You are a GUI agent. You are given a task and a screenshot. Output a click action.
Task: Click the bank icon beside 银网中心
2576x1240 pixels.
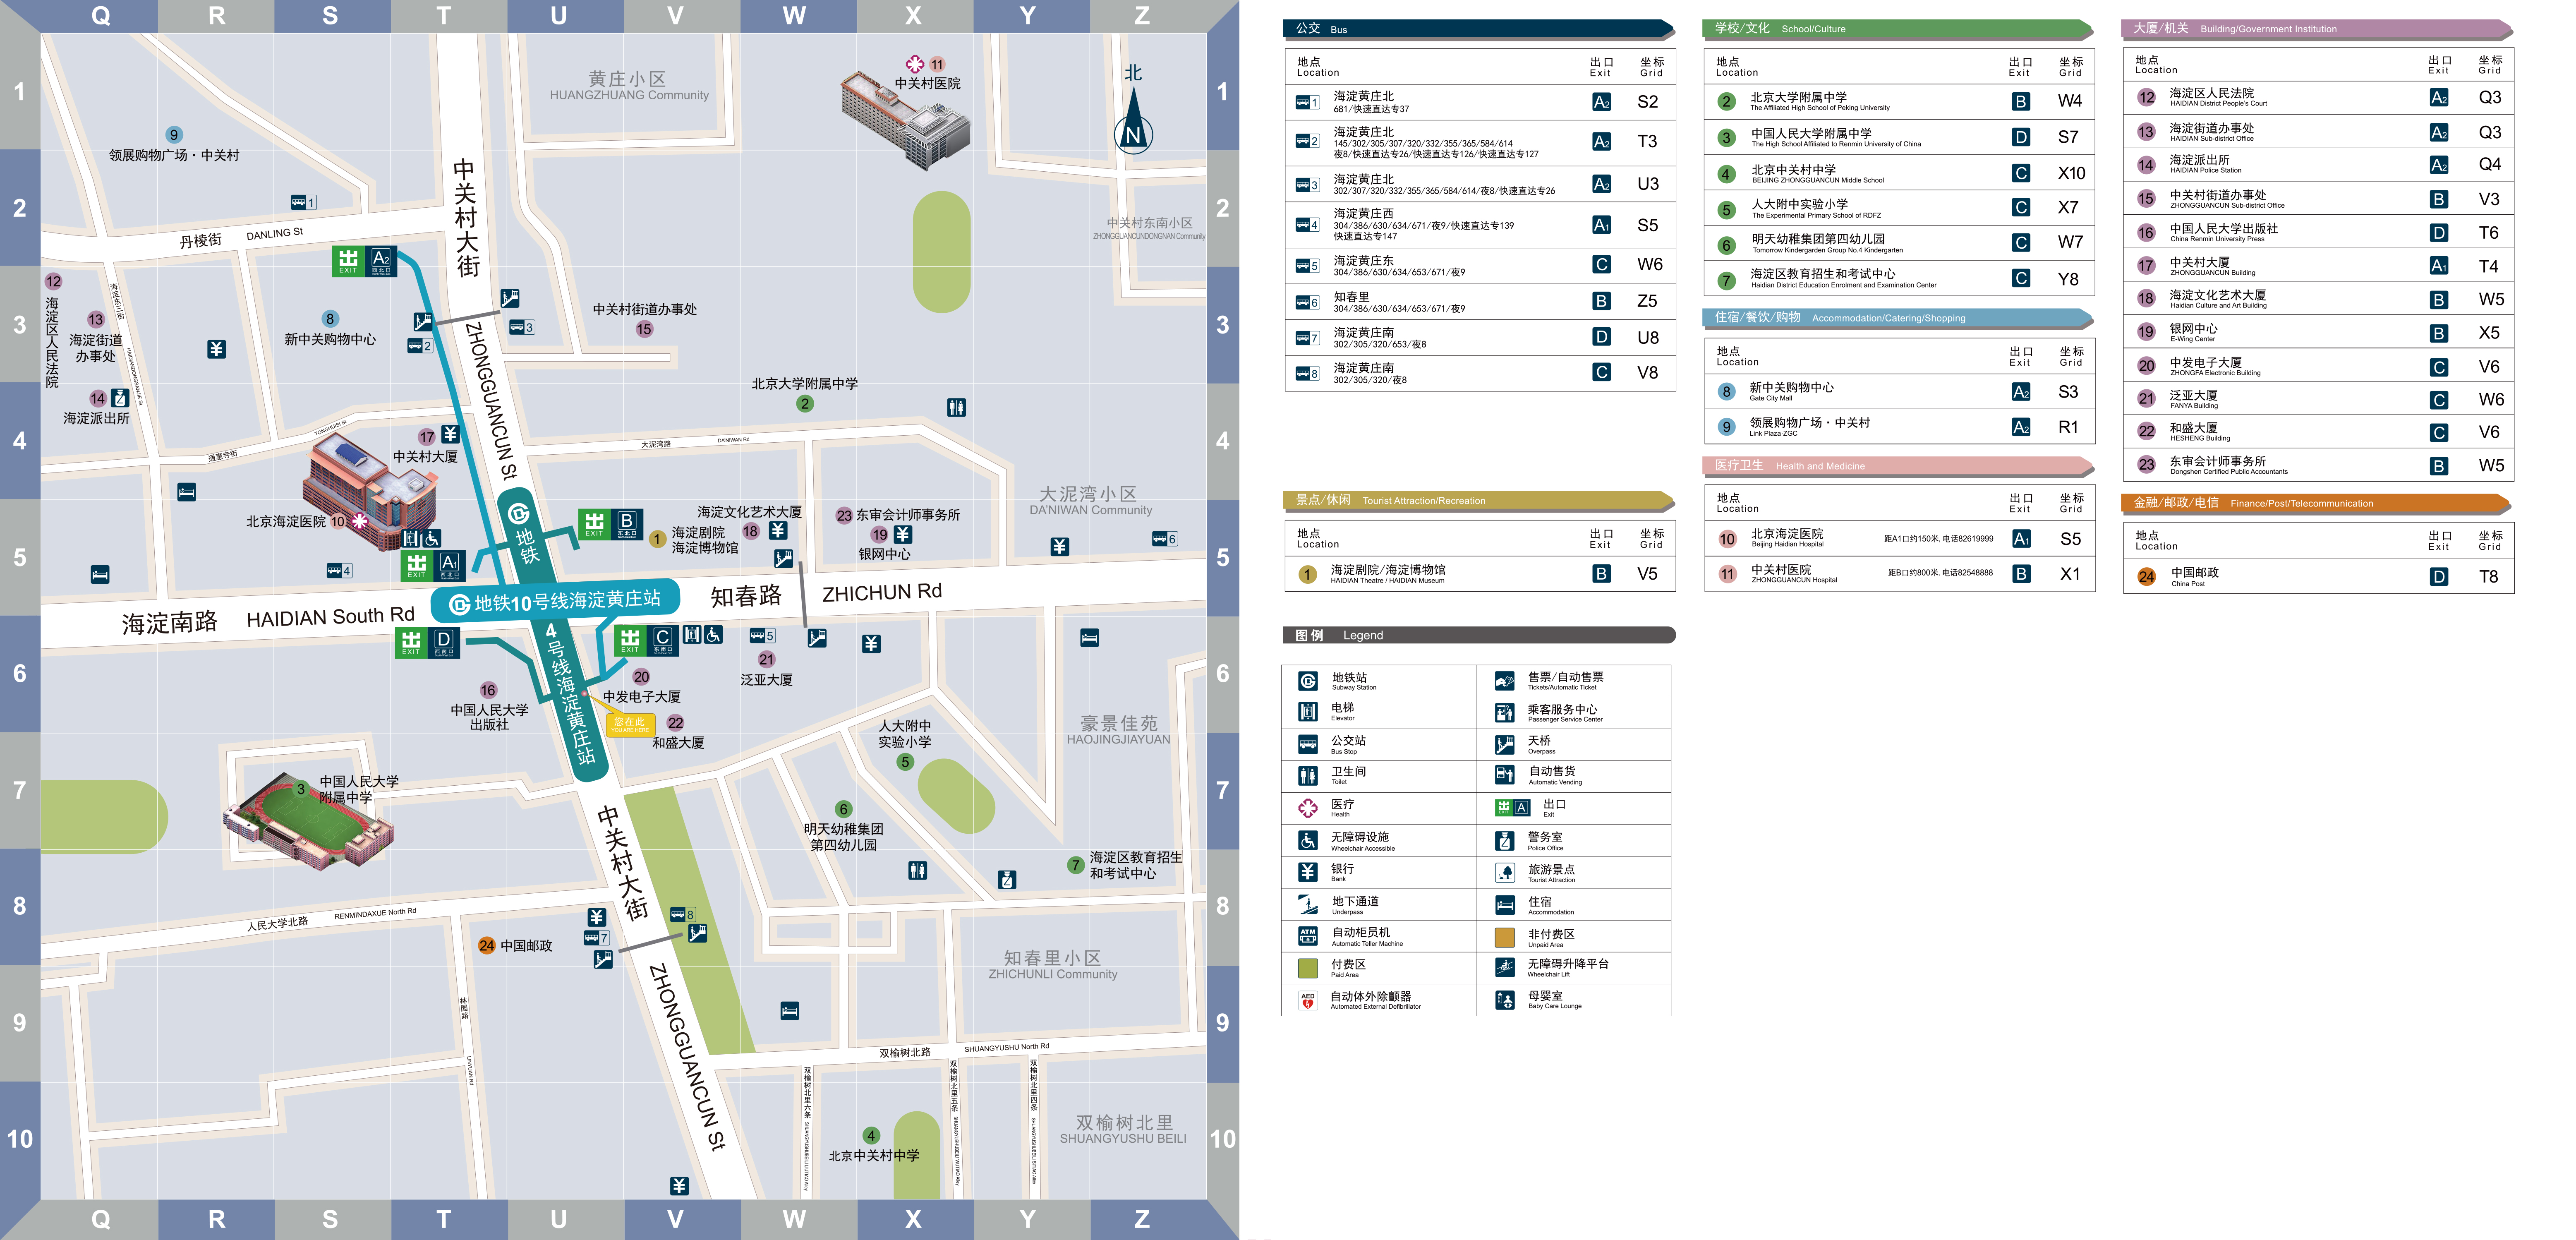click(x=903, y=535)
